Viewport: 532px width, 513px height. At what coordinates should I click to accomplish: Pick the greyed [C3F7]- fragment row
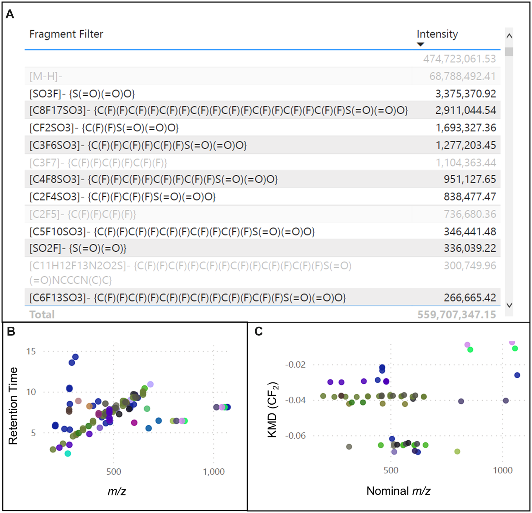pos(98,163)
